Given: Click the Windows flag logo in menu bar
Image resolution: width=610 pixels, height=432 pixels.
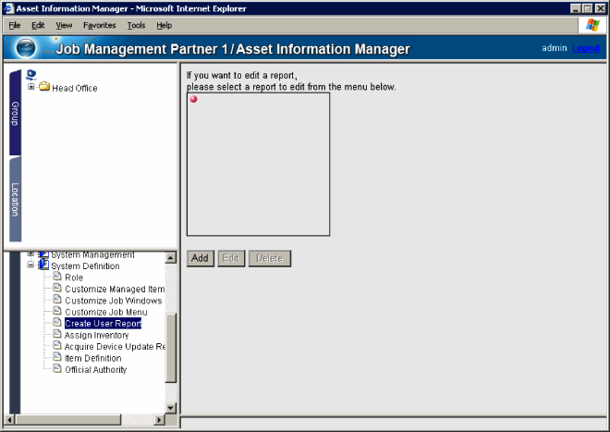Looking at the screenshot, I should (x=592, y=25).
